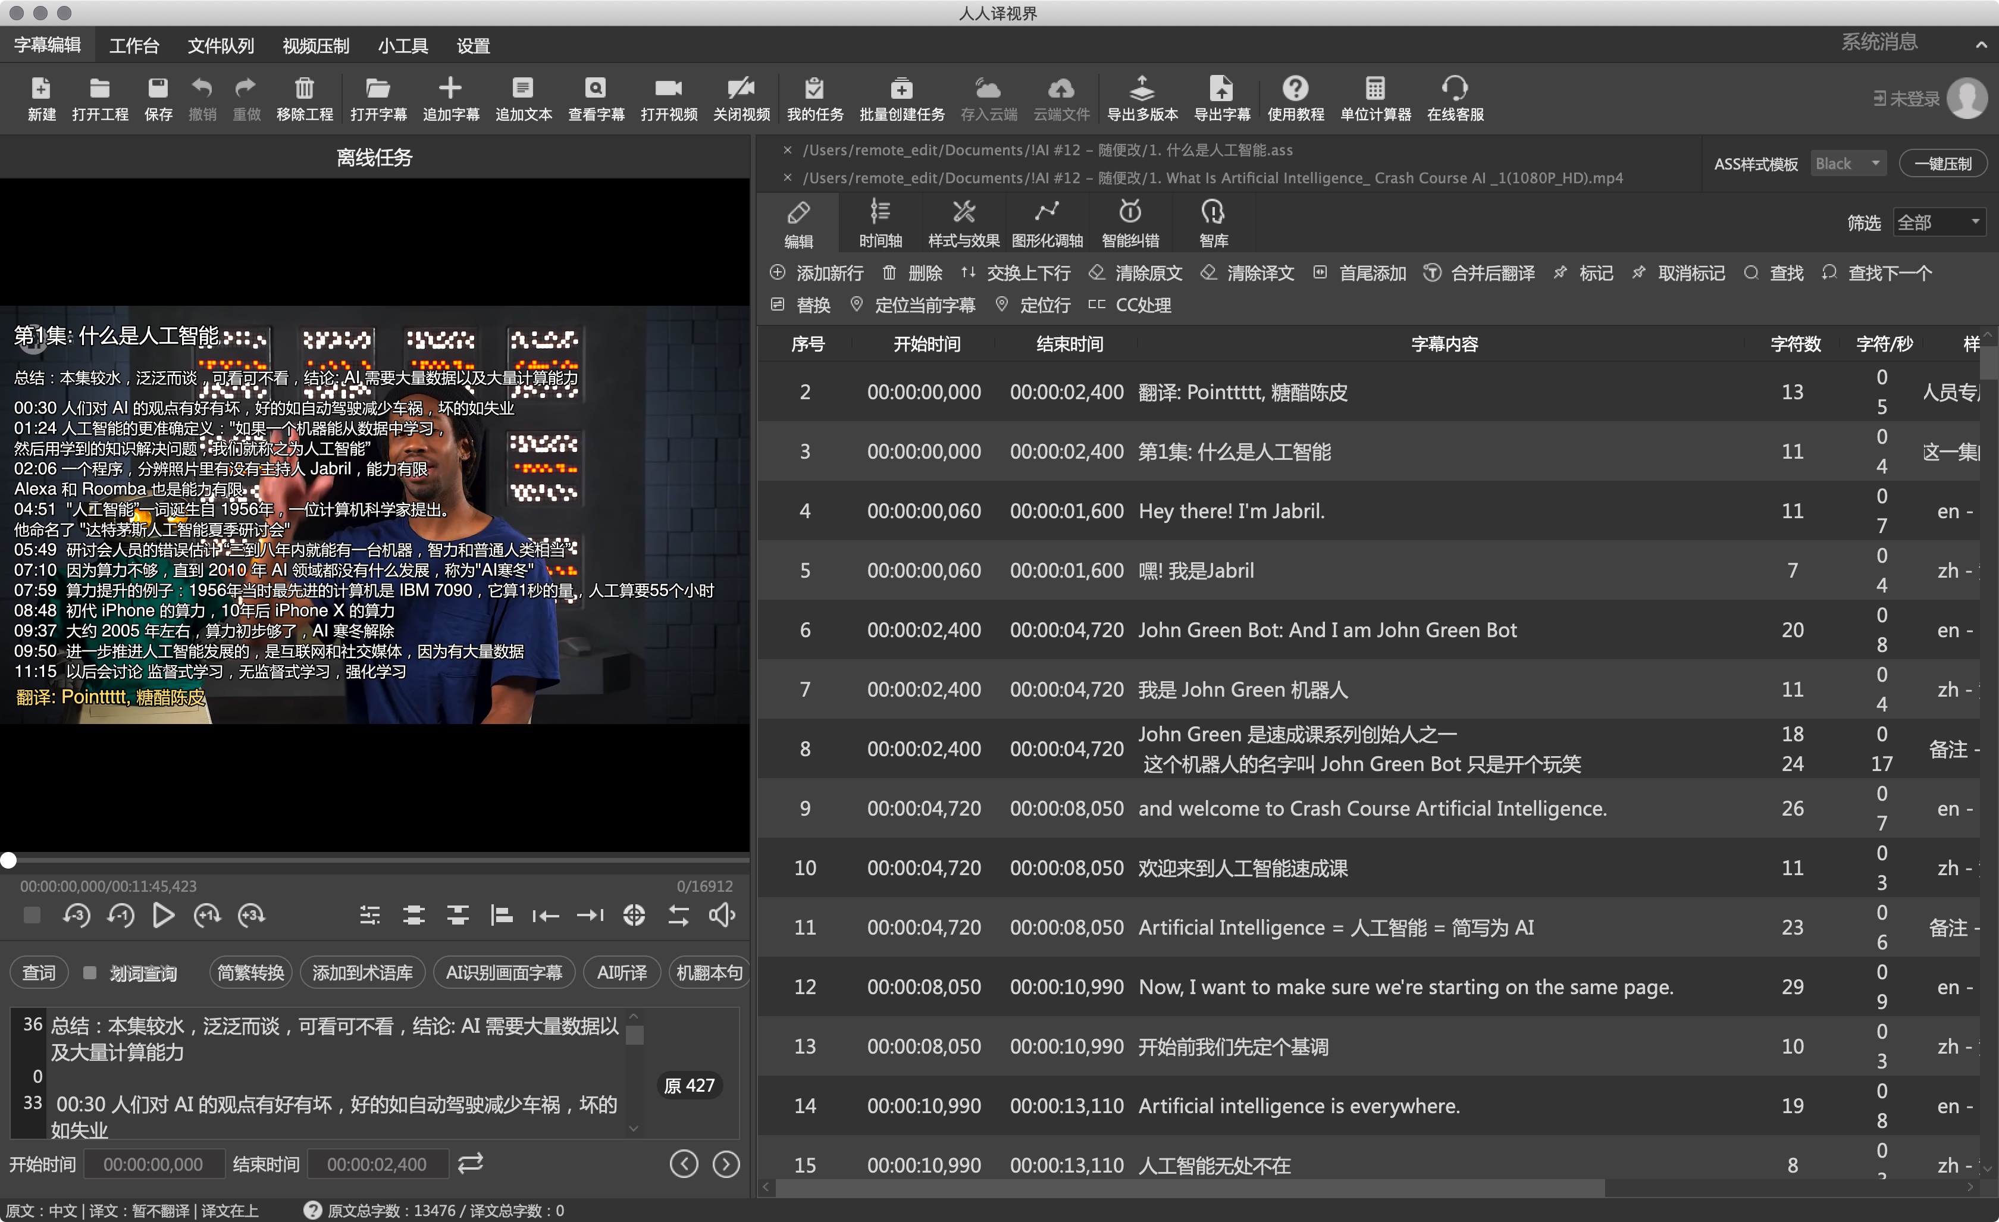
Task: Toggle the loop playback arrows icon
Action: pos(678,915)
